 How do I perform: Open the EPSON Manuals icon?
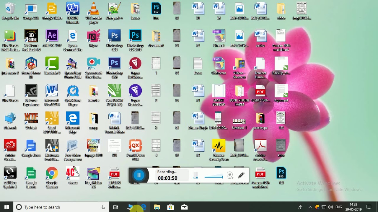pyautogui.click(x=73, y=13)
